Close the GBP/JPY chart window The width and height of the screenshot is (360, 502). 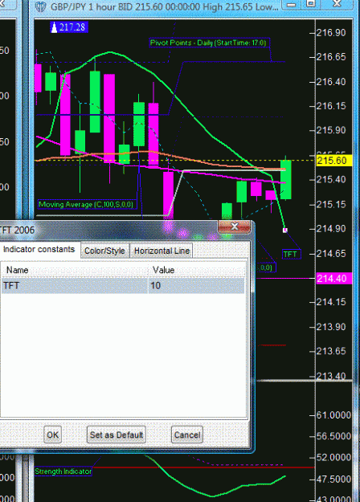(337, 4)
